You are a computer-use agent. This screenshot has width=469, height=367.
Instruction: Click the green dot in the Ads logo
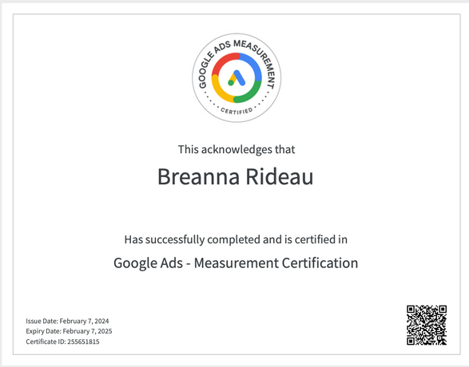point(231,83)
